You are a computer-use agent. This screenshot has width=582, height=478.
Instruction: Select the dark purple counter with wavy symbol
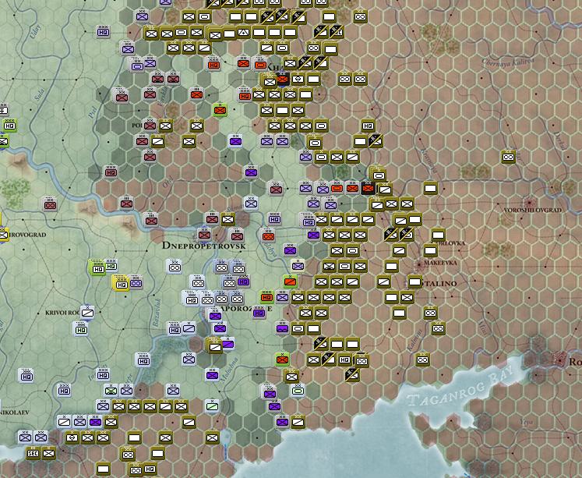(x=283, y=328)
